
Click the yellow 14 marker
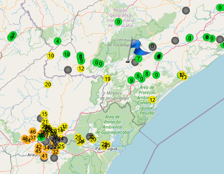60,131
